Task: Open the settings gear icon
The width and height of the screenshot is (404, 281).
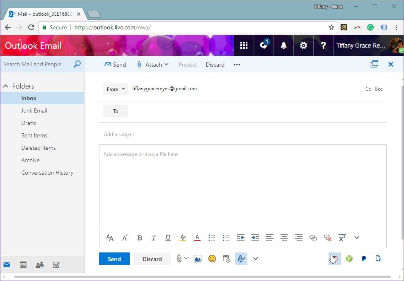Action: pyautogui.click(x=303, y=46)
